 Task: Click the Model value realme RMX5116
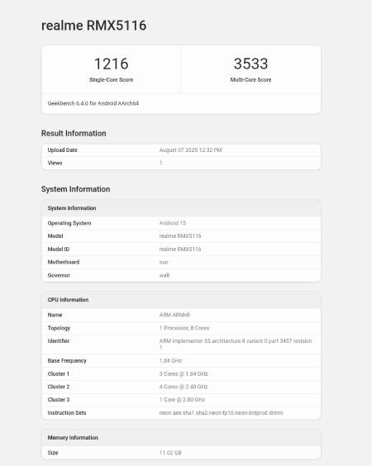coord(180,236)
